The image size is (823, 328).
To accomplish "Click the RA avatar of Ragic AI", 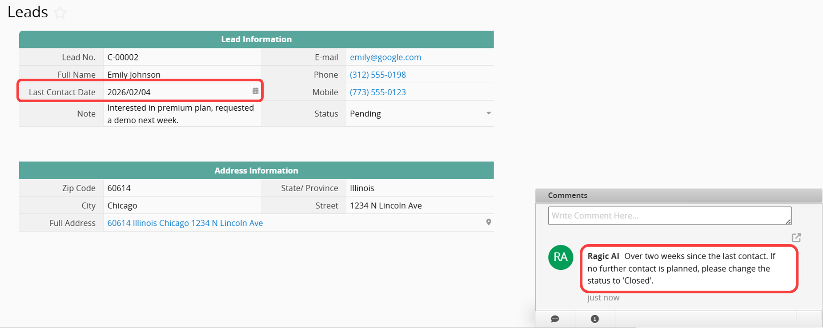I will [x=560, y=257].
